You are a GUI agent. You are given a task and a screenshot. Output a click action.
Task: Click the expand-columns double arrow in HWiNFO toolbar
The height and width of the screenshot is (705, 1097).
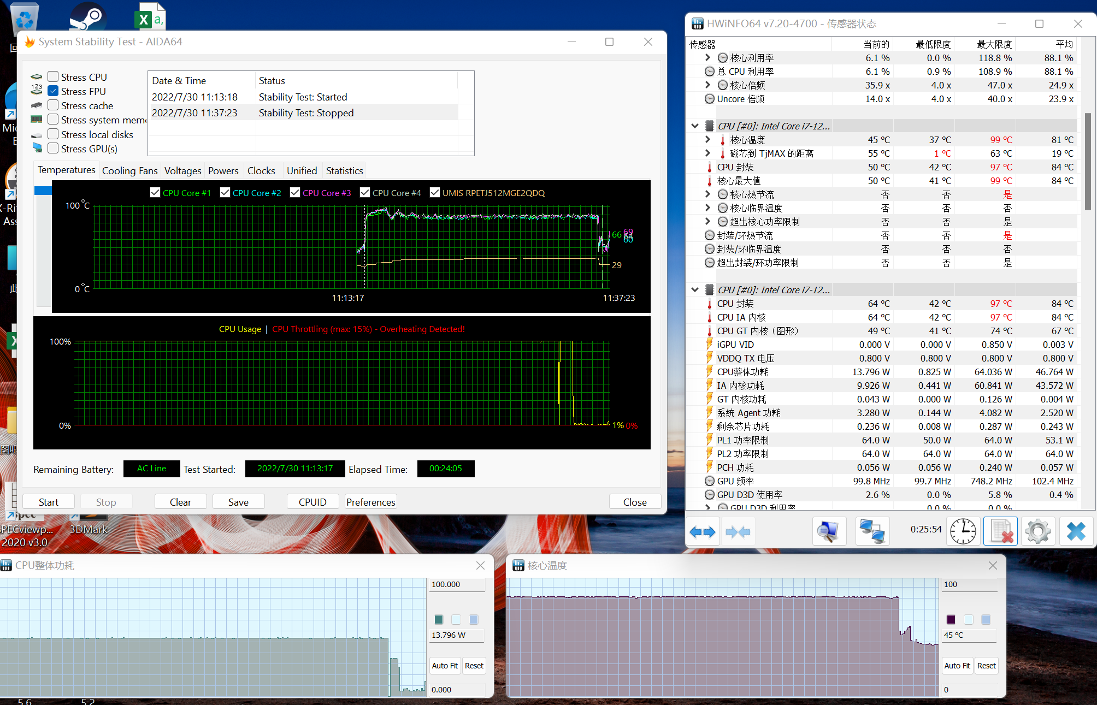(703, 531)
